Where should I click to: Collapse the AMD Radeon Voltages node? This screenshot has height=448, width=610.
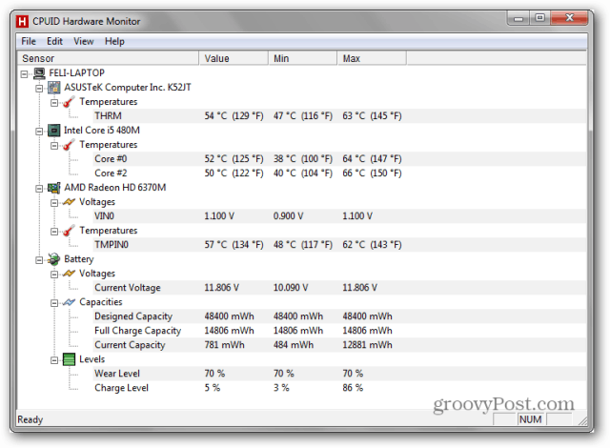(x=54, y=203)
